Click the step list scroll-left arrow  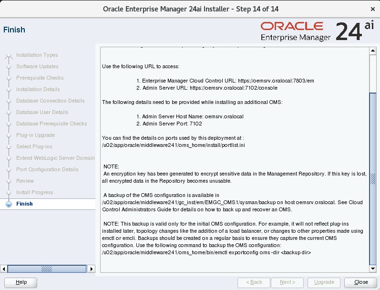pos(4,269)
